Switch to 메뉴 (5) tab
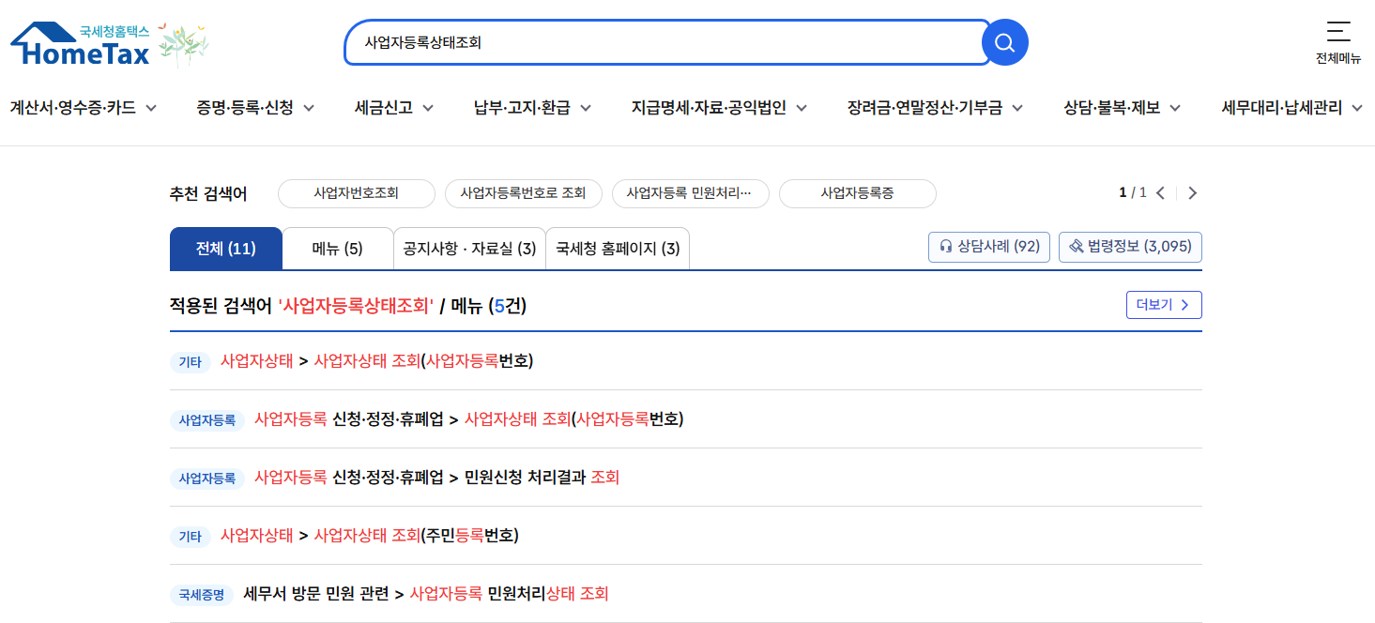The image size is (1375, 623). [x=337, y=249]
